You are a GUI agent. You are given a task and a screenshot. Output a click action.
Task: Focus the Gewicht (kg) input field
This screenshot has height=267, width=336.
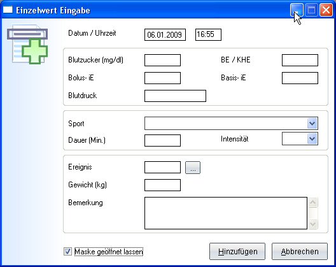click(162, 185)
